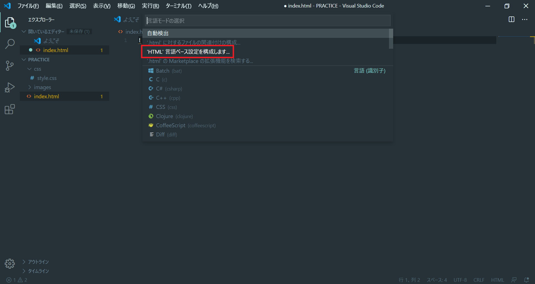Open the ヘルプ(H) menu
This screenshot has width=535, height=284.
tap(208, 6)
